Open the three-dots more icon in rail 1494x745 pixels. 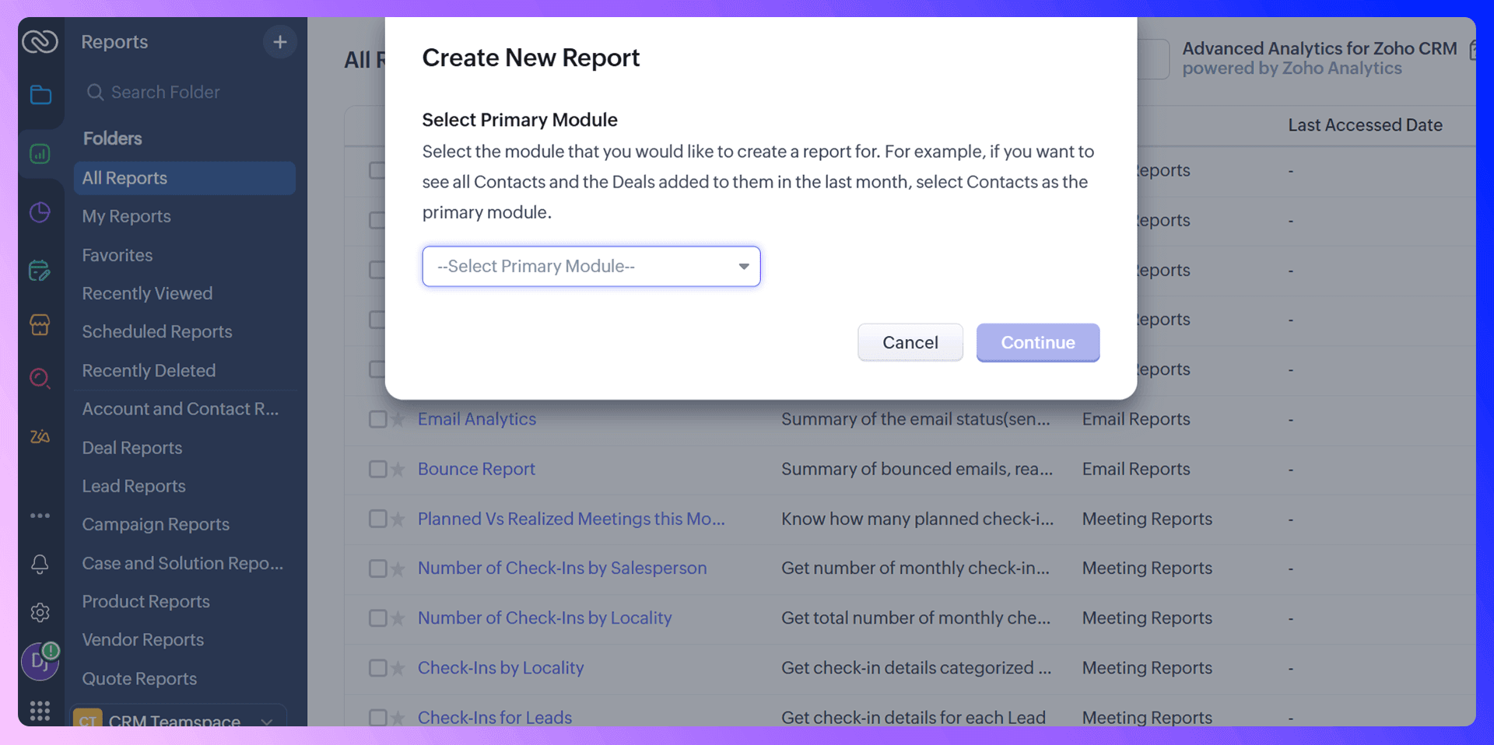pos(40,516)
